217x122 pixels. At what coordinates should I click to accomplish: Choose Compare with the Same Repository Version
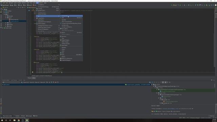(x=71, y=23)
